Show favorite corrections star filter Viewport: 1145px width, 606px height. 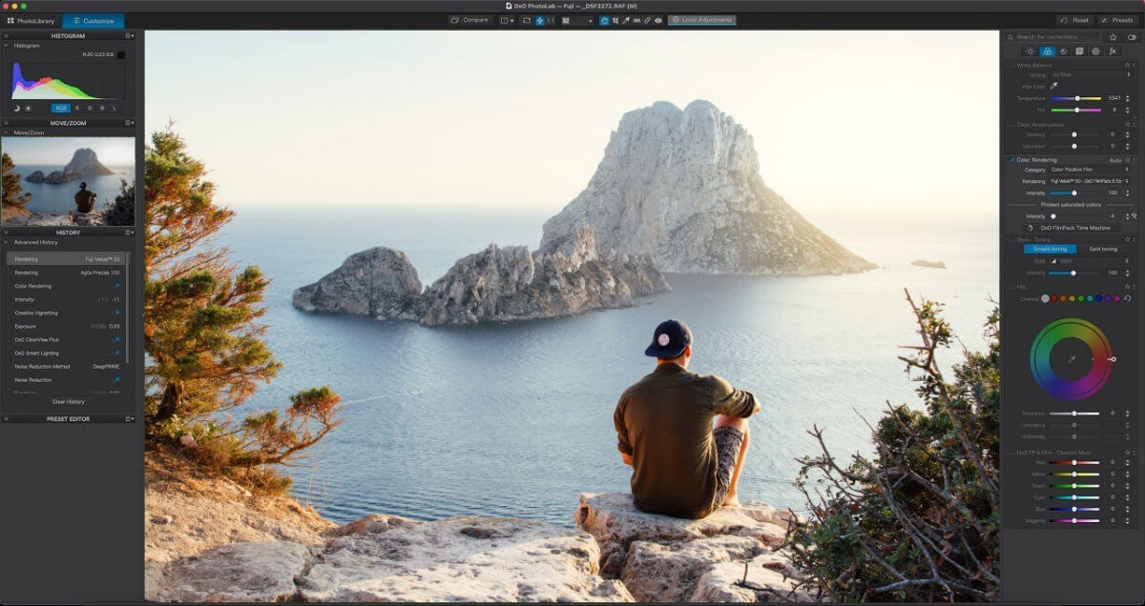(x=1114, y=37)
